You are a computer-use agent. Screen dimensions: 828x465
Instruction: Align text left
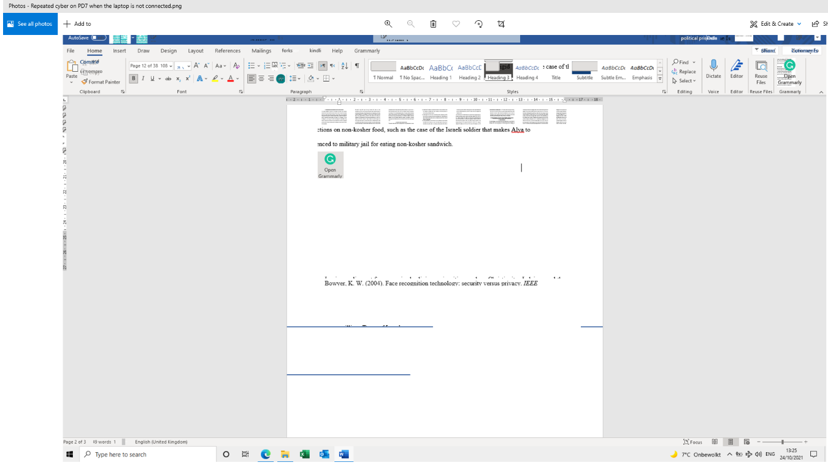tap(251, 79)
